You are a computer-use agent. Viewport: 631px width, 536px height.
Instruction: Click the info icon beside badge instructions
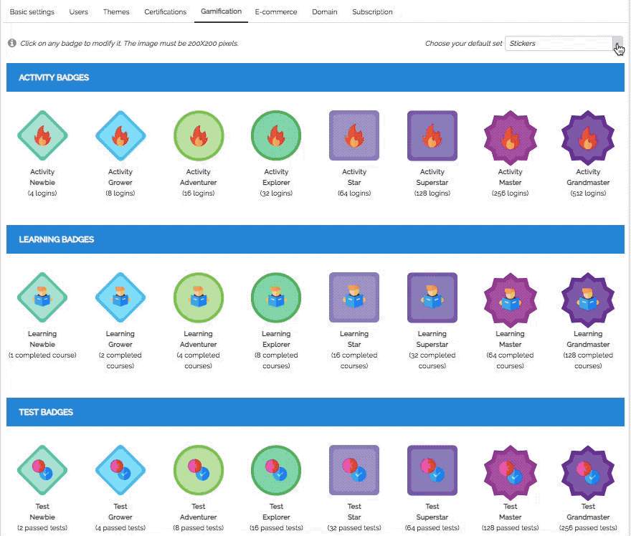click(11, 43)
